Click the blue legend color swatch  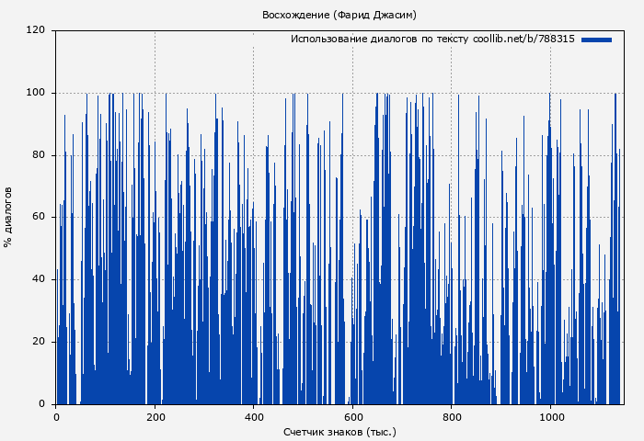(596, 40)
